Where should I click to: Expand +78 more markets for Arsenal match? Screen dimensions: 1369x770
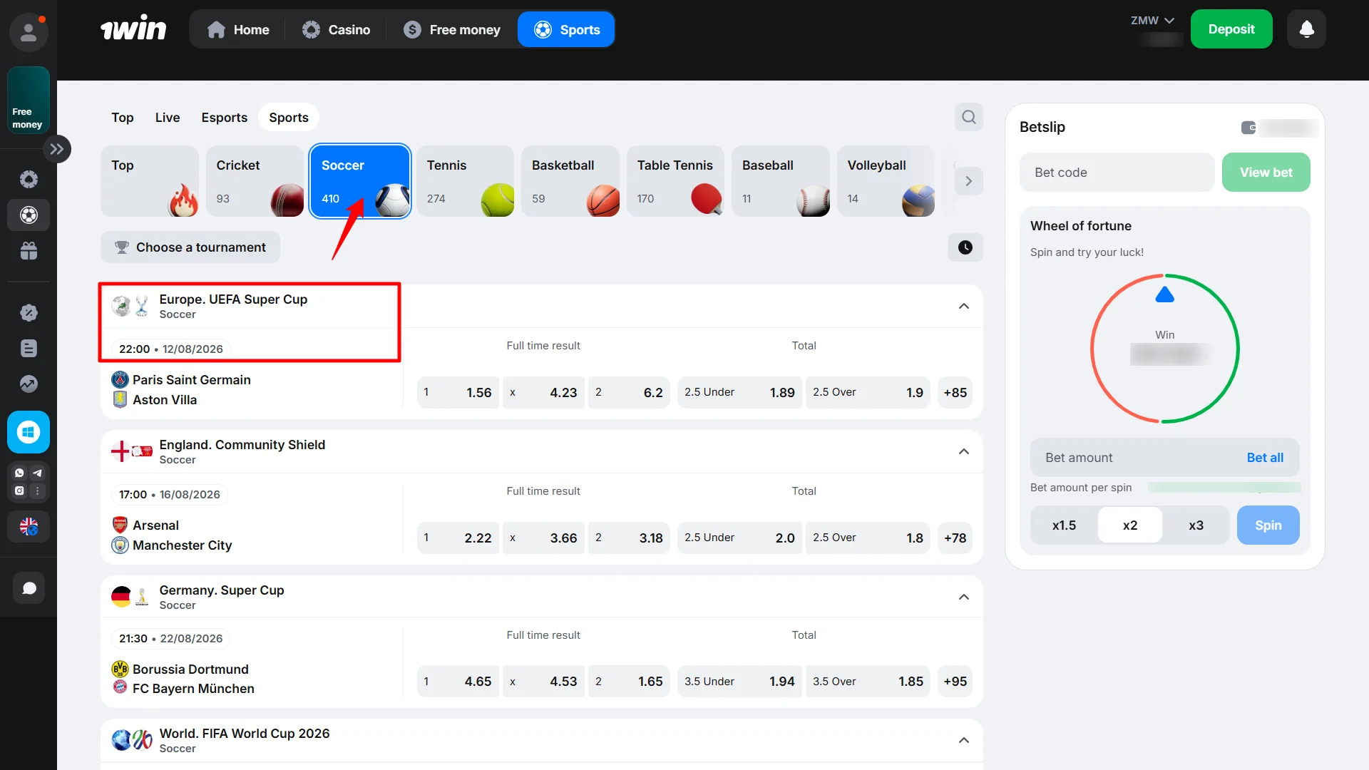click(x=955, y=538)
